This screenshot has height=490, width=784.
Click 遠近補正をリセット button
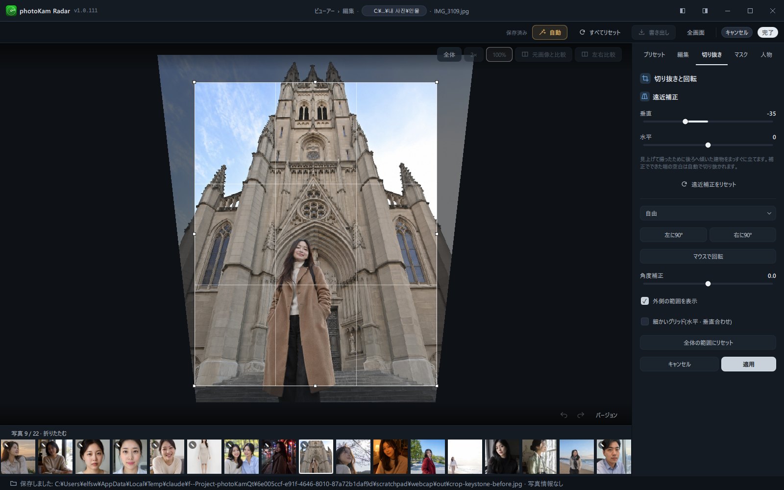point(709,184)
